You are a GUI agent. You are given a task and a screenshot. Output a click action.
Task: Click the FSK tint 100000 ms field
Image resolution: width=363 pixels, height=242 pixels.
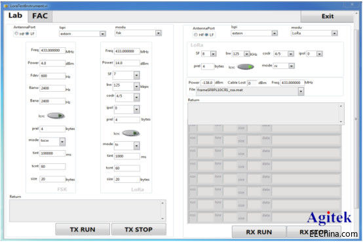(x=52, y=153)
